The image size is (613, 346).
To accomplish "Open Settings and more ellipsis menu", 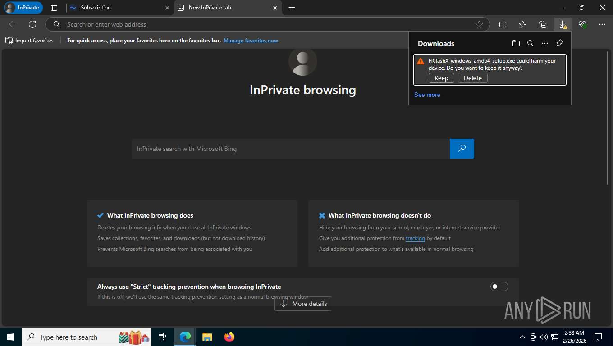I will coord(602,24).
